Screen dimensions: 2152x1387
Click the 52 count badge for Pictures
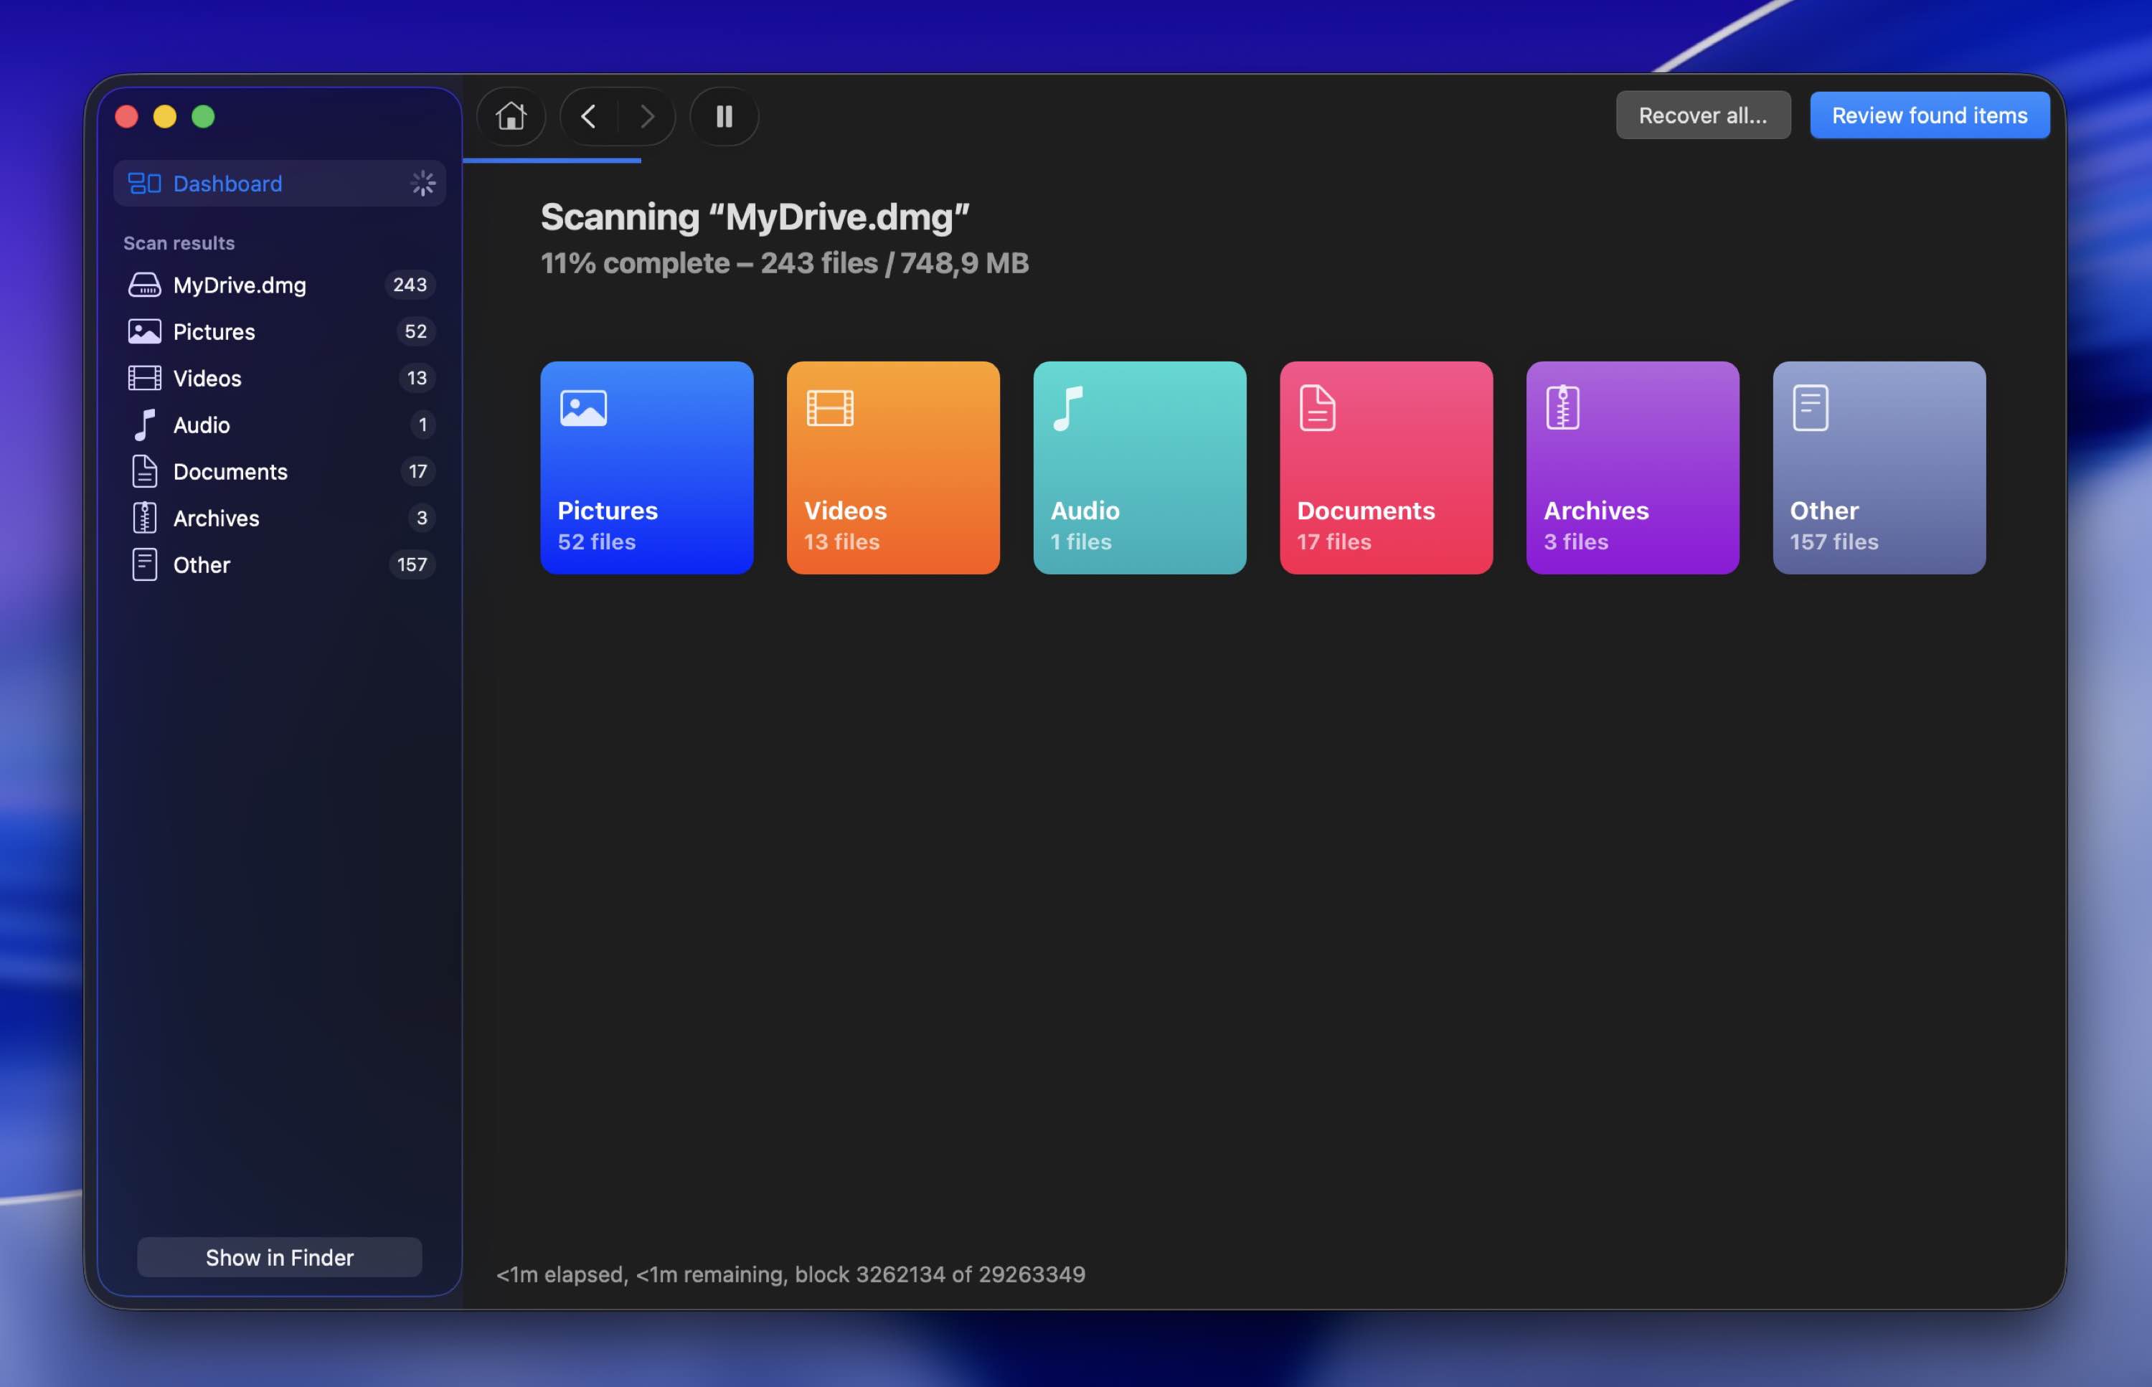click(415, 331)
